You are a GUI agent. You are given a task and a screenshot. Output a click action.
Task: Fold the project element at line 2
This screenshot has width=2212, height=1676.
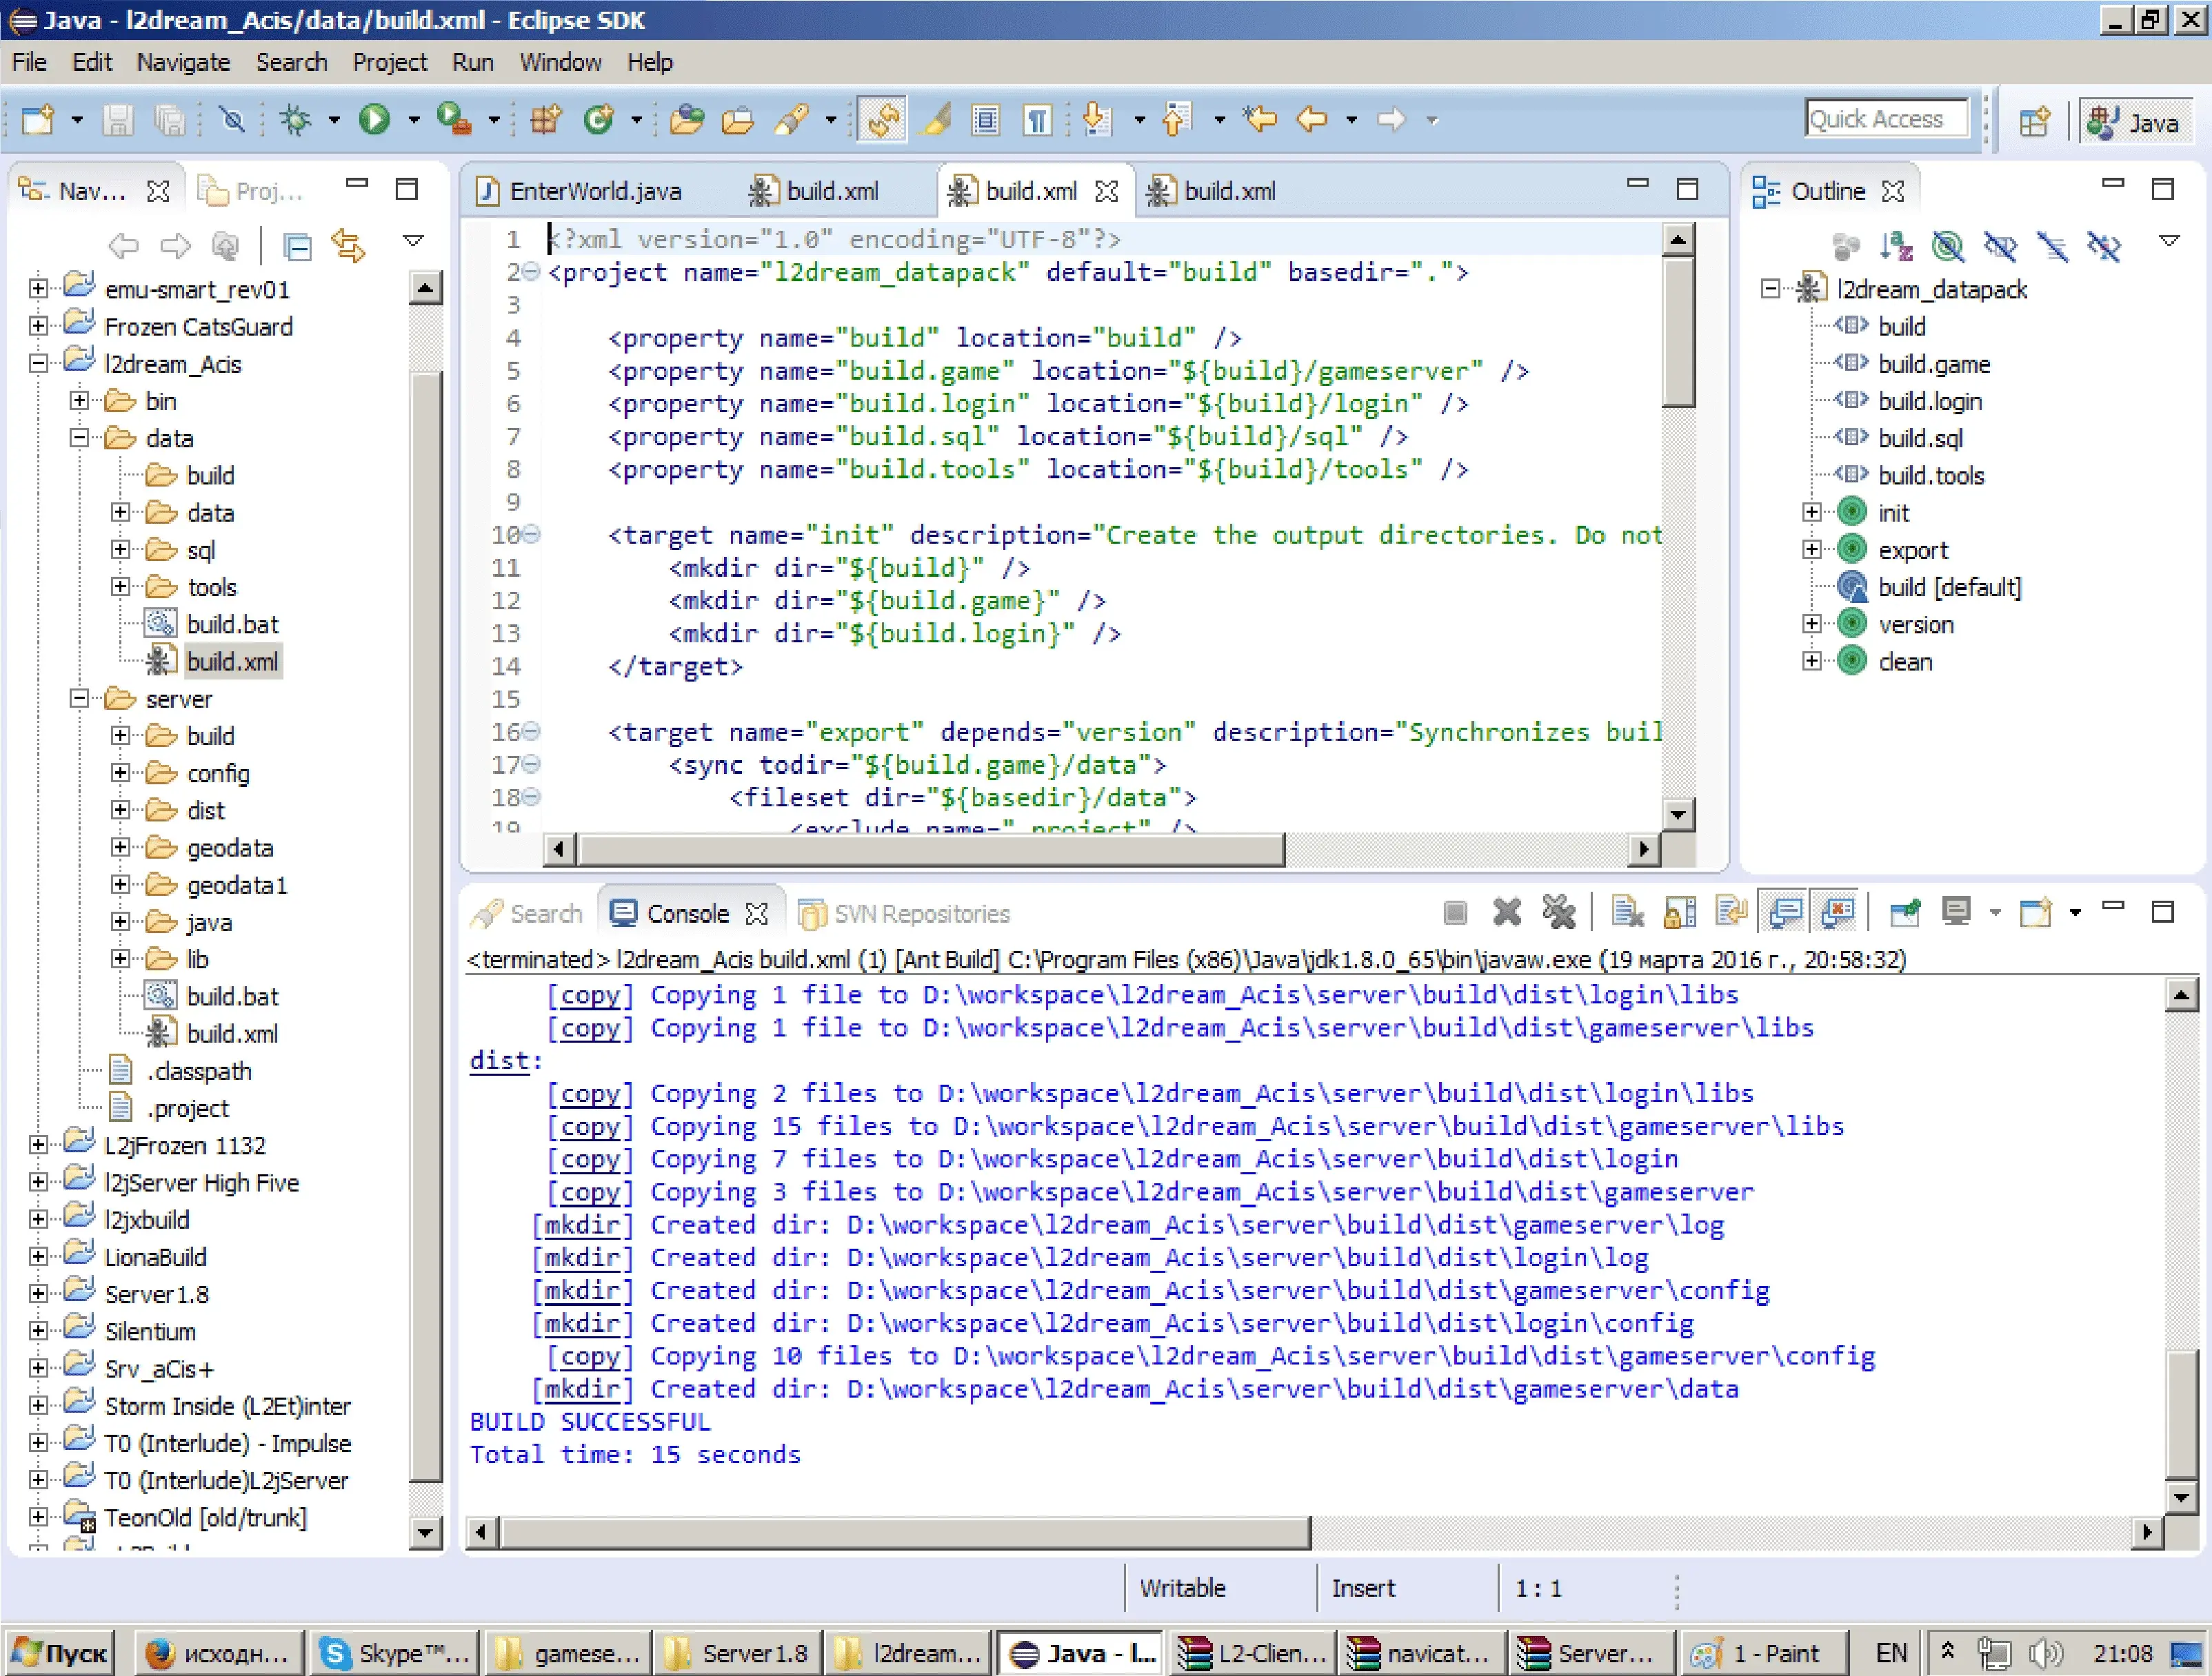coord(532,272)
